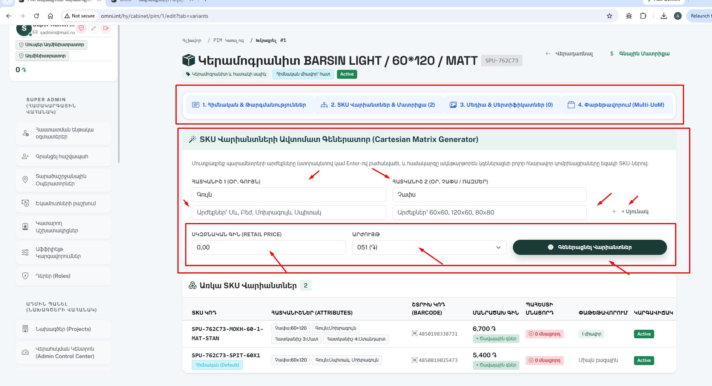The width and height of the screenshot is (712, 386).
Task: Open Կատարող Աշխատակիցներ sidebar item
Action: coord(64,227)
